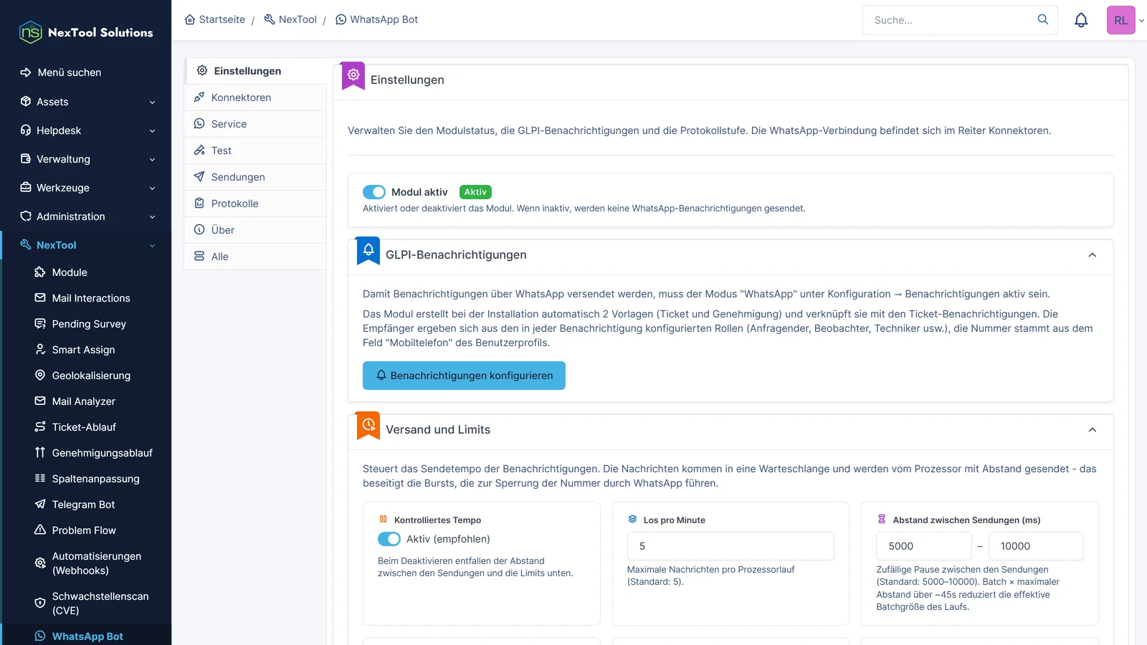The height and width of the screenshot is (645, 1147).
Task: Click the search magnifier icon
Action: pyautogui.click(x=1043, y=19)
